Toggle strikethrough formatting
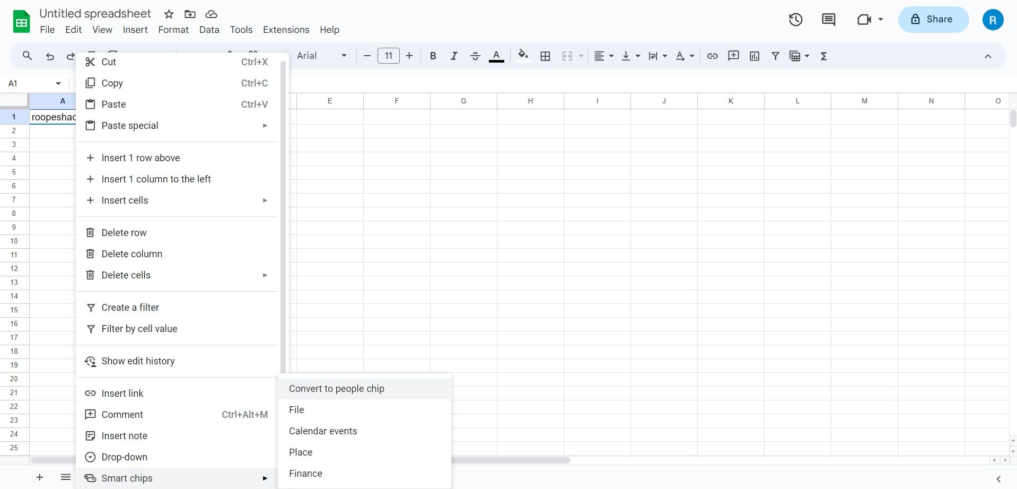The width and height of the screenshot is (1017, 489). point(475,56)
